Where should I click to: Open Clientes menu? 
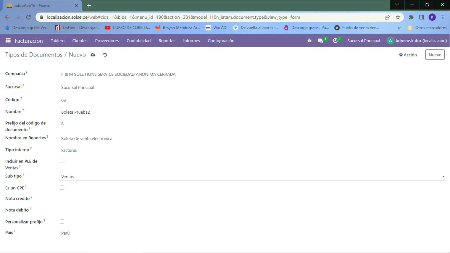pos(80,41)
